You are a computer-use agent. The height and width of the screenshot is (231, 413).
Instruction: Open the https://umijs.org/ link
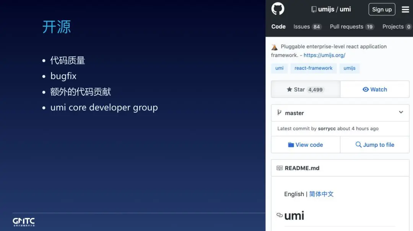324,55
